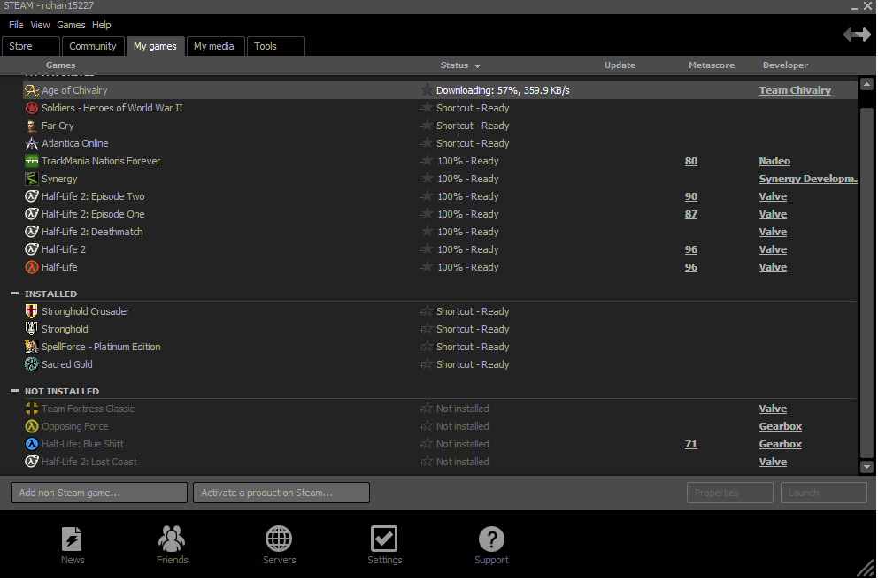
Task: Click the Half-Life 2: Episode One icon
Action: click(x=31, y=214)
